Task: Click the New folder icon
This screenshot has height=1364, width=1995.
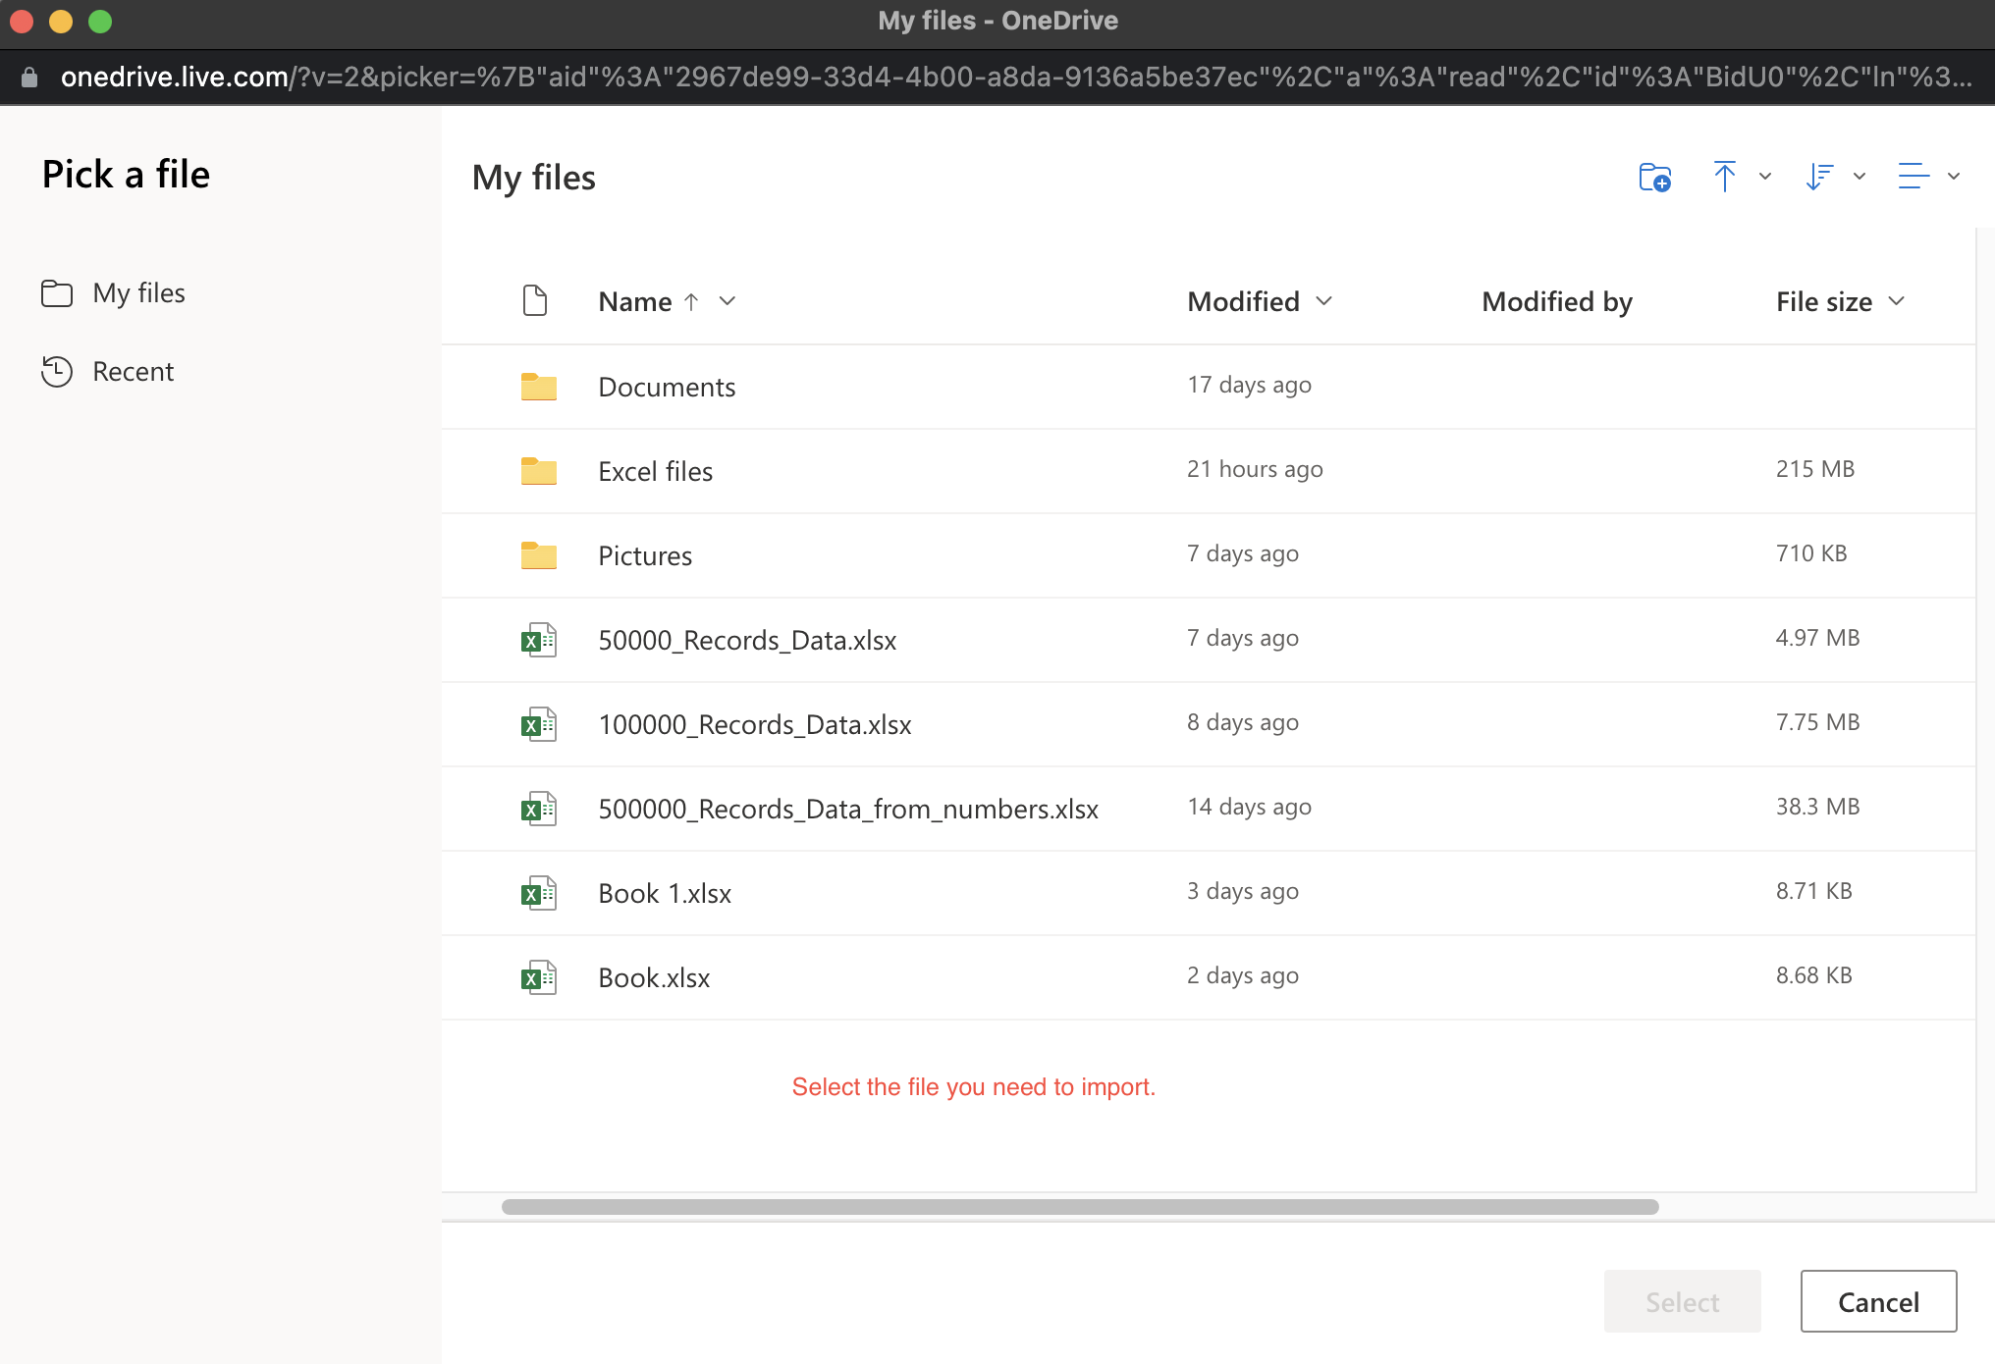Action: [x=1655, y=178]
